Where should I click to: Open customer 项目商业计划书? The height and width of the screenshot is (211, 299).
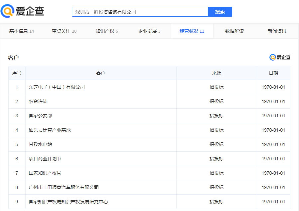click(45, 159)
